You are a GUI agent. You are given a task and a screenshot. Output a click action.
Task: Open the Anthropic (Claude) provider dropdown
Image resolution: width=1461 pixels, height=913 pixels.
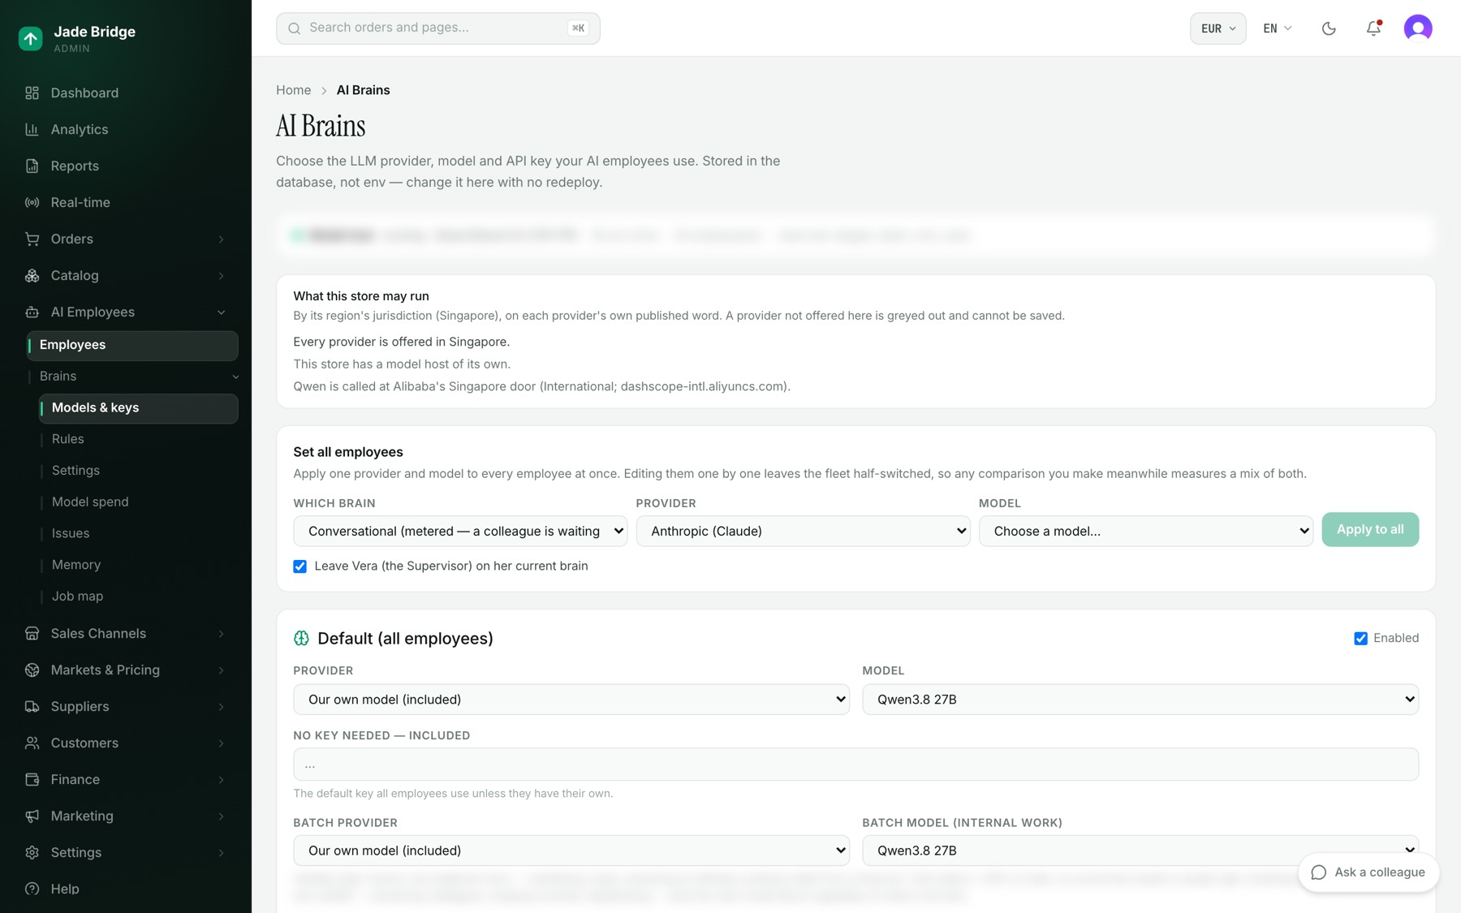pos(803,531)
